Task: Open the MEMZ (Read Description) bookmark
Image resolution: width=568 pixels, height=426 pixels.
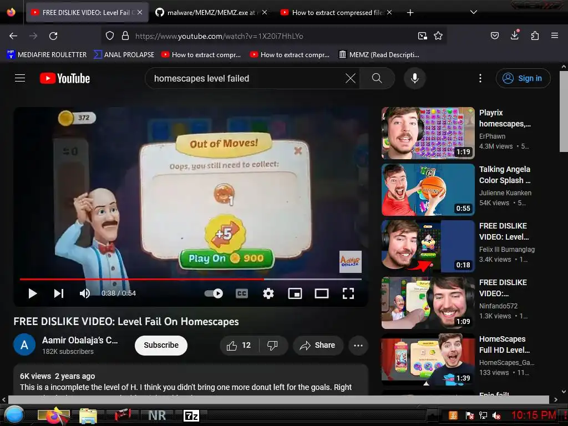Action: coord(379,55)
